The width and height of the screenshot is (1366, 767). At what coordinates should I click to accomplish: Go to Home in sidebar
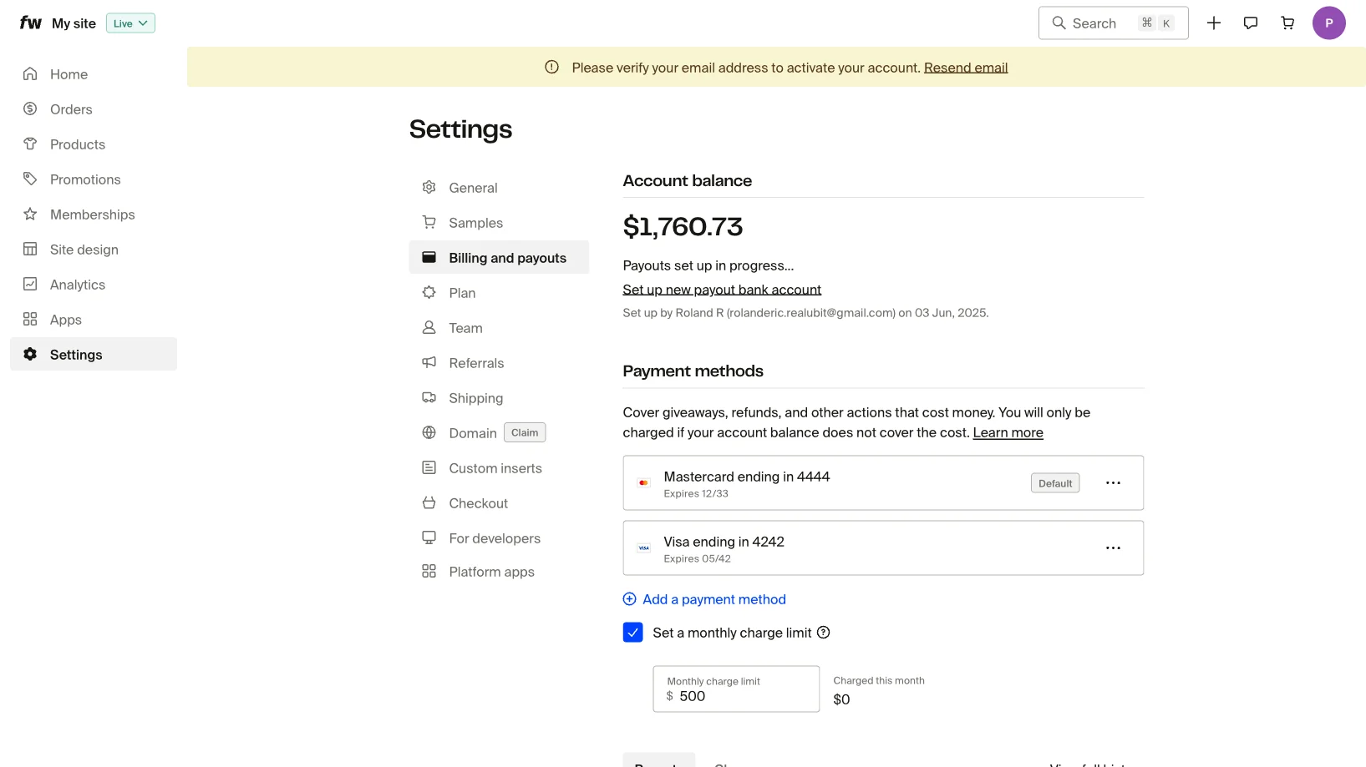(94, 74)
